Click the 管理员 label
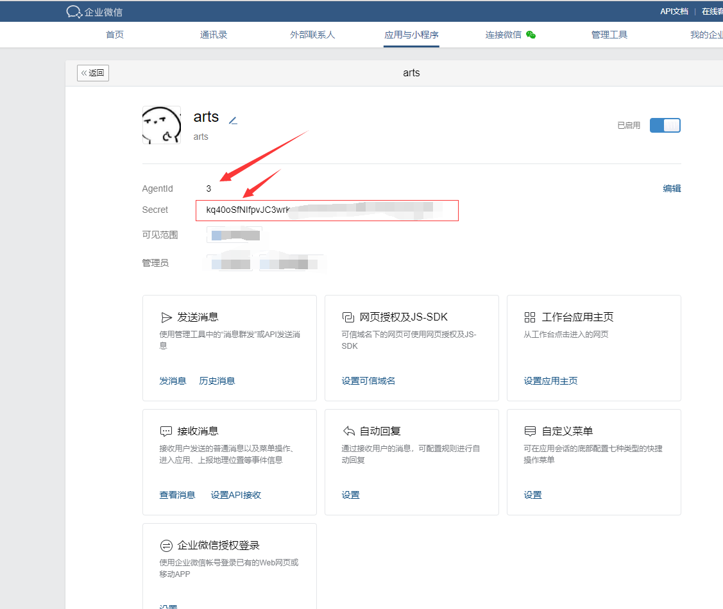 click(x=155, y=263)
